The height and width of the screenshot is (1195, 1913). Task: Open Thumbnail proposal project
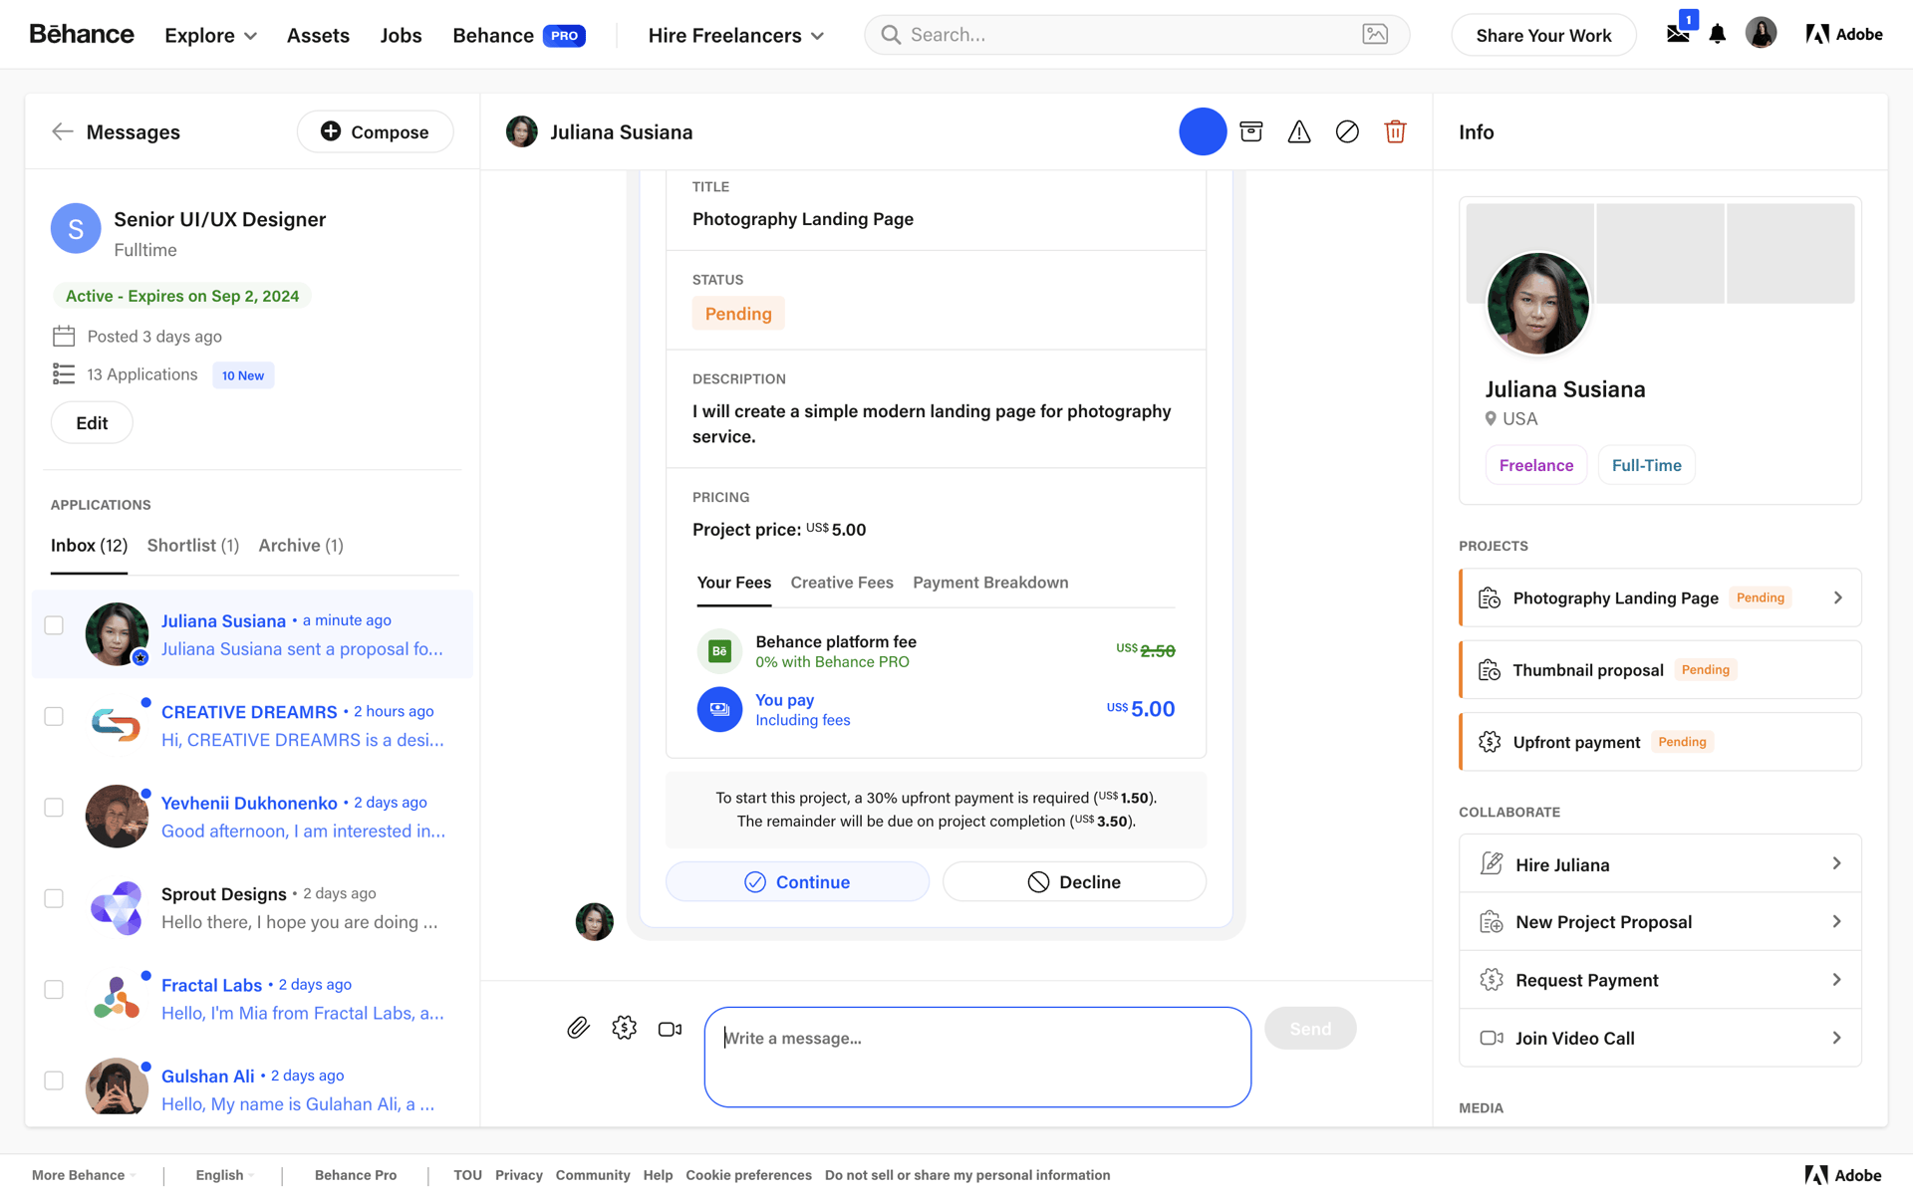point(1660,670)
